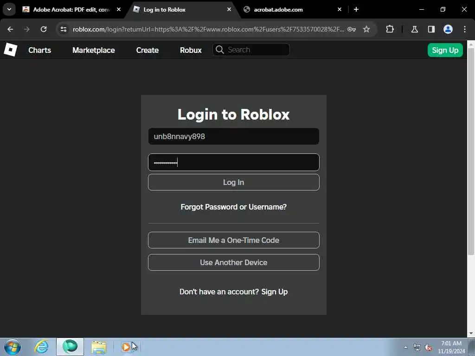Click Email Me a One-Time Code
The height and width of the screenshot is (356, 475).
click(234, 240)
